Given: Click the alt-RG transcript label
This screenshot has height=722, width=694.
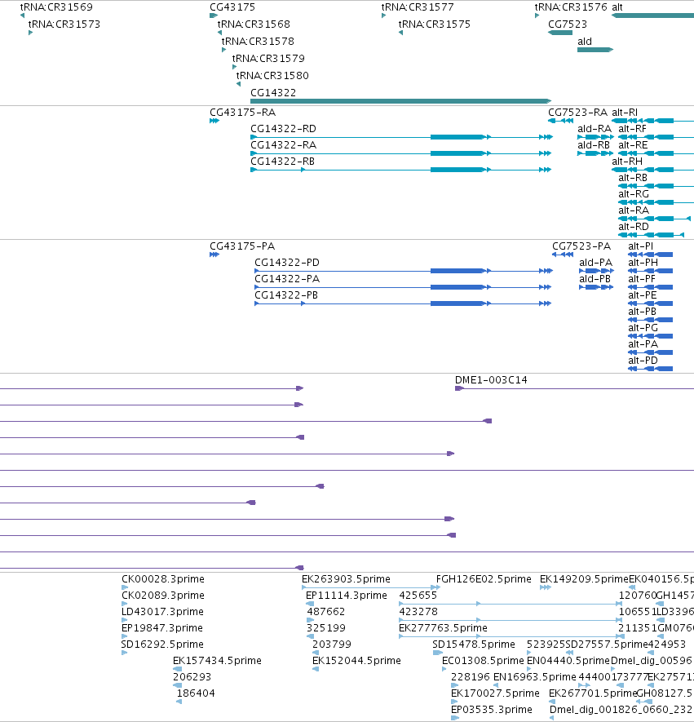Looking at the screenshot, I should (x=634, y=194).
